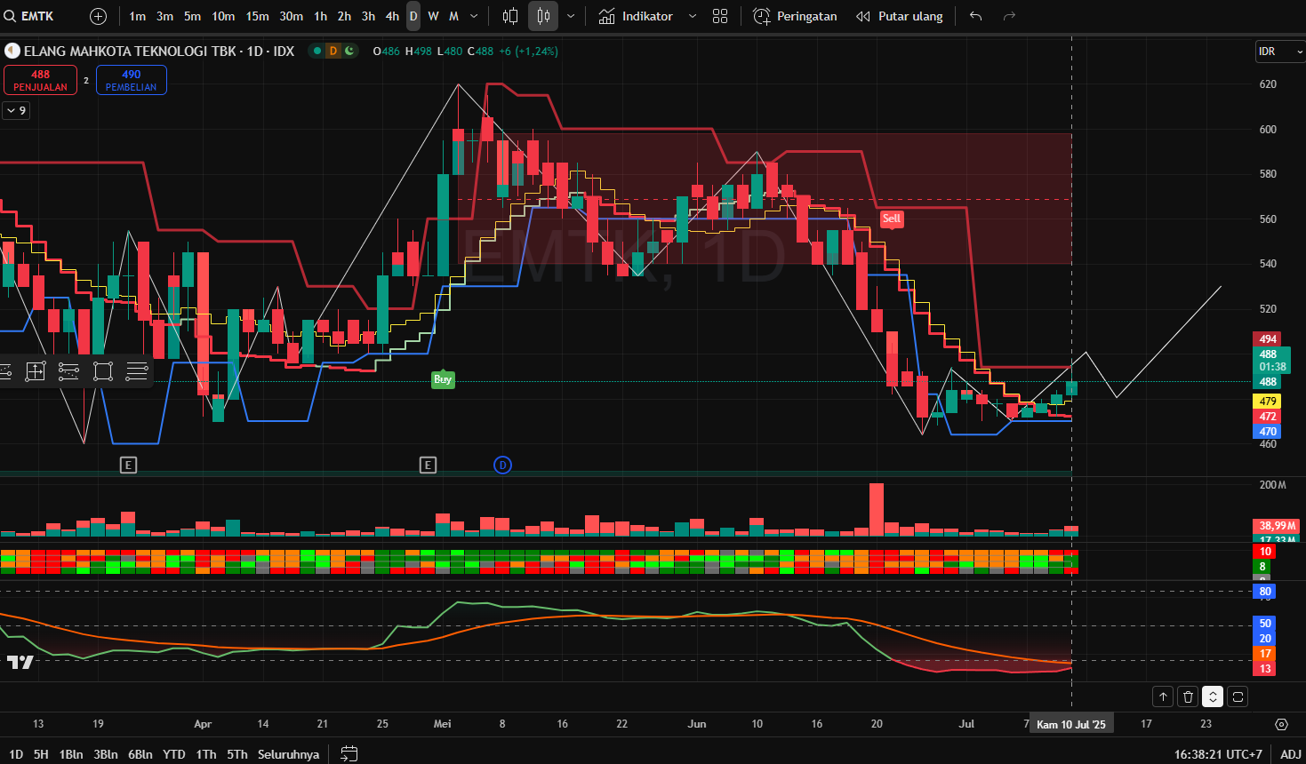
Task: Click the TradingView logo
Action: (x=20, y=662)
